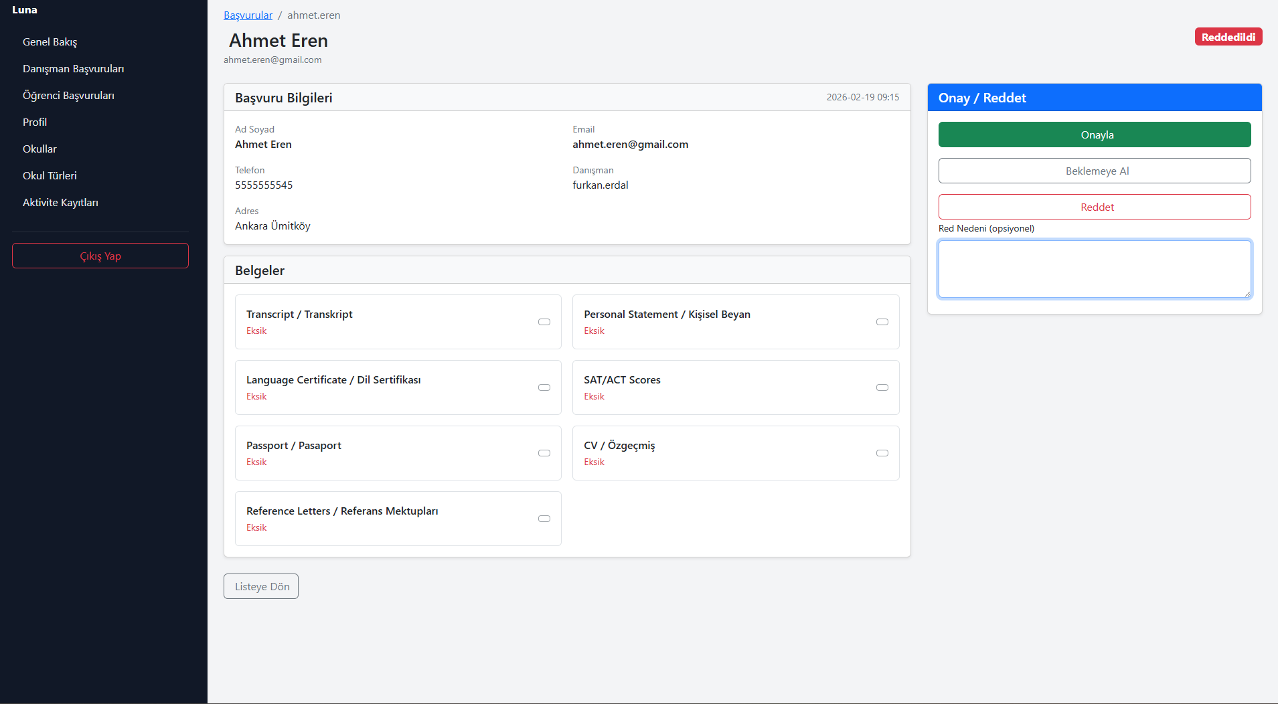View Aktivite Kayıtları
Image resolution: width=1278 pixels, height=704 pixels.
click(60, 202)
